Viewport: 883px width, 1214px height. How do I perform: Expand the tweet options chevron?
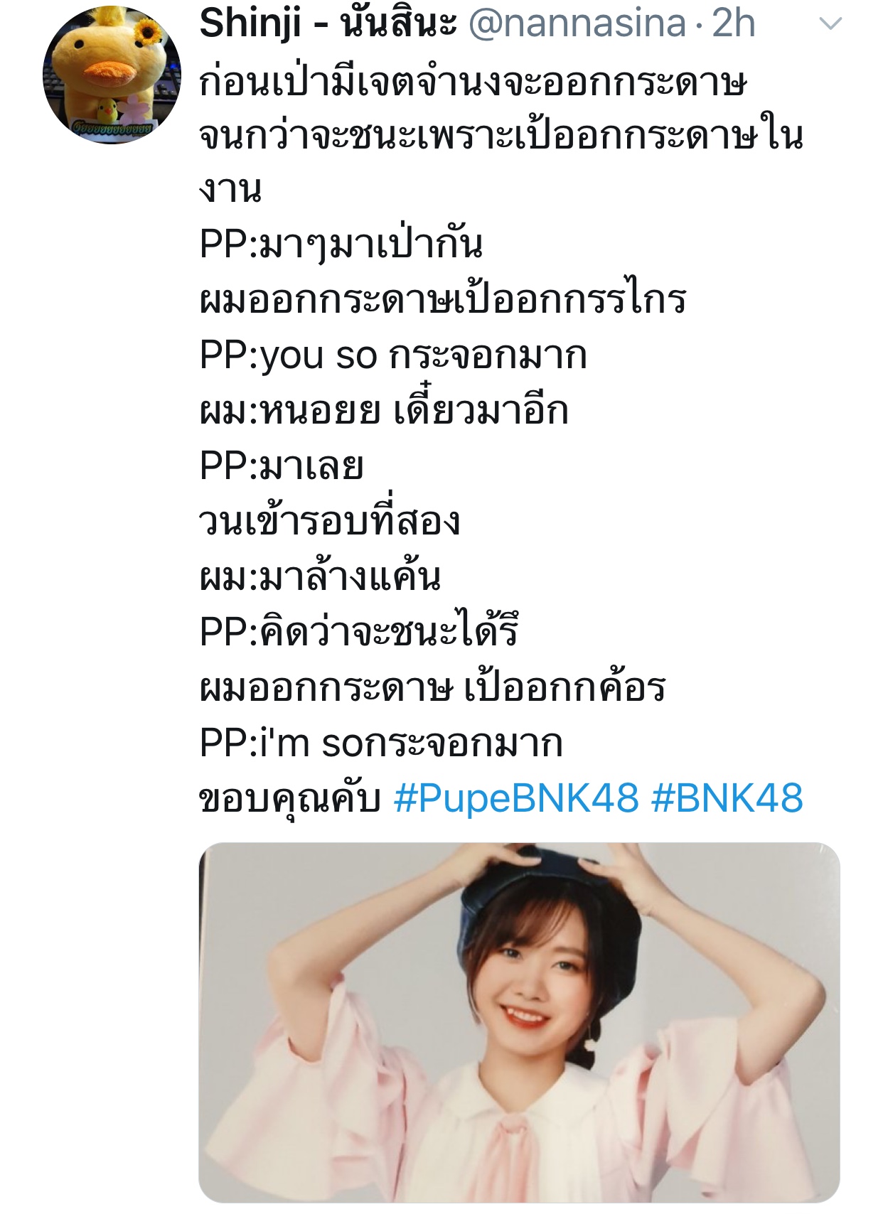pyautogui.click(x=830, y=24)
